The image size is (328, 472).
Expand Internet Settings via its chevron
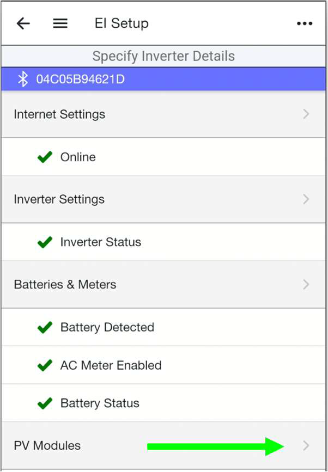pos(306,114)
